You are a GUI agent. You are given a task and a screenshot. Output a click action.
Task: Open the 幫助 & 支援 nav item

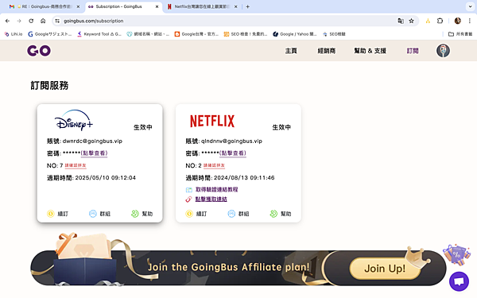click(370, 51)
